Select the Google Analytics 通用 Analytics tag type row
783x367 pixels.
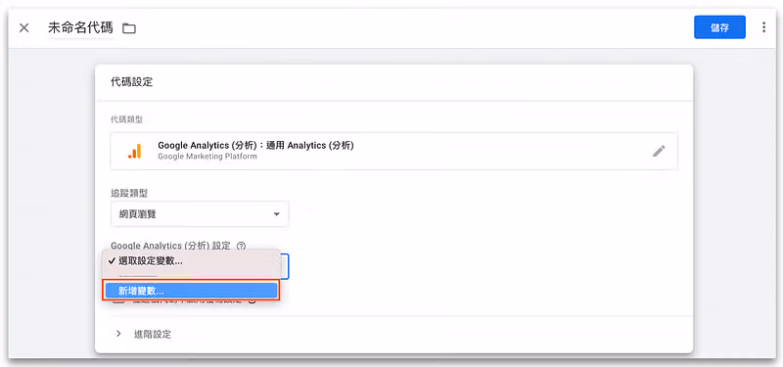[394, 151]
